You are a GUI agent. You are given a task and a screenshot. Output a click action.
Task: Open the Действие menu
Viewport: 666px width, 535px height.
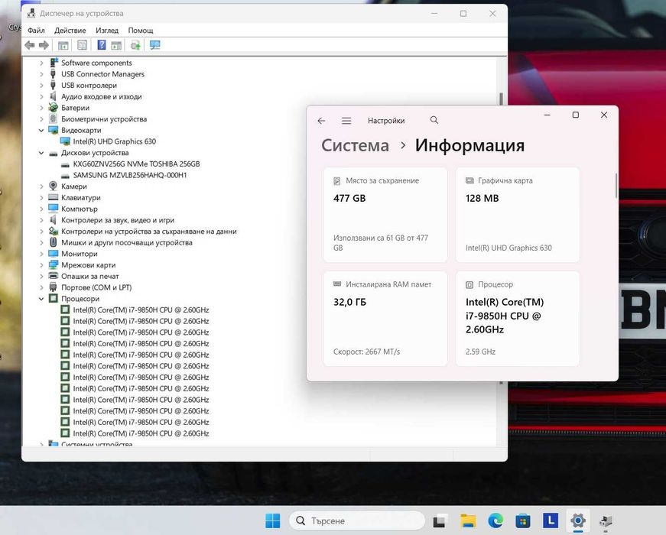pyautogui.click(x=70, y=30)
